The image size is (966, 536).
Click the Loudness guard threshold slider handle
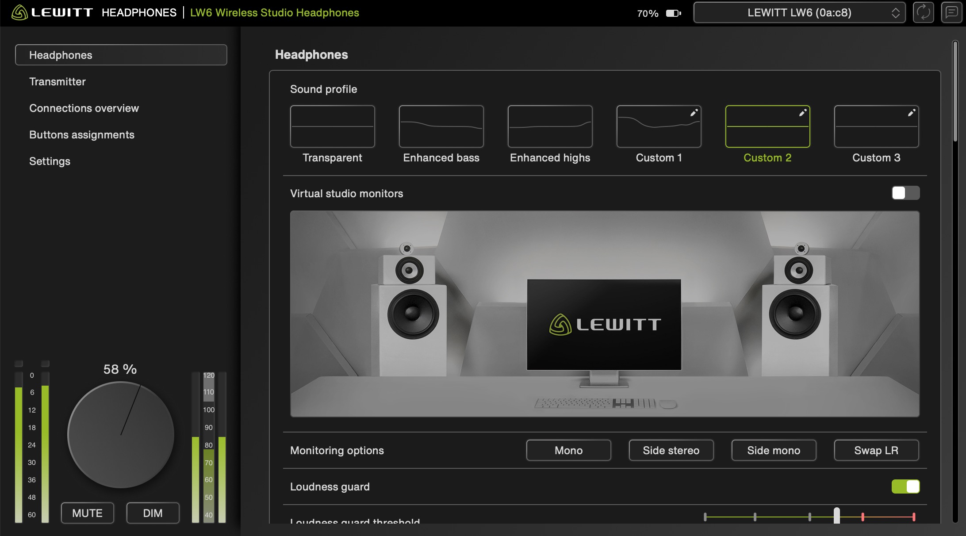pyautogui.click(x=837, y=516)
